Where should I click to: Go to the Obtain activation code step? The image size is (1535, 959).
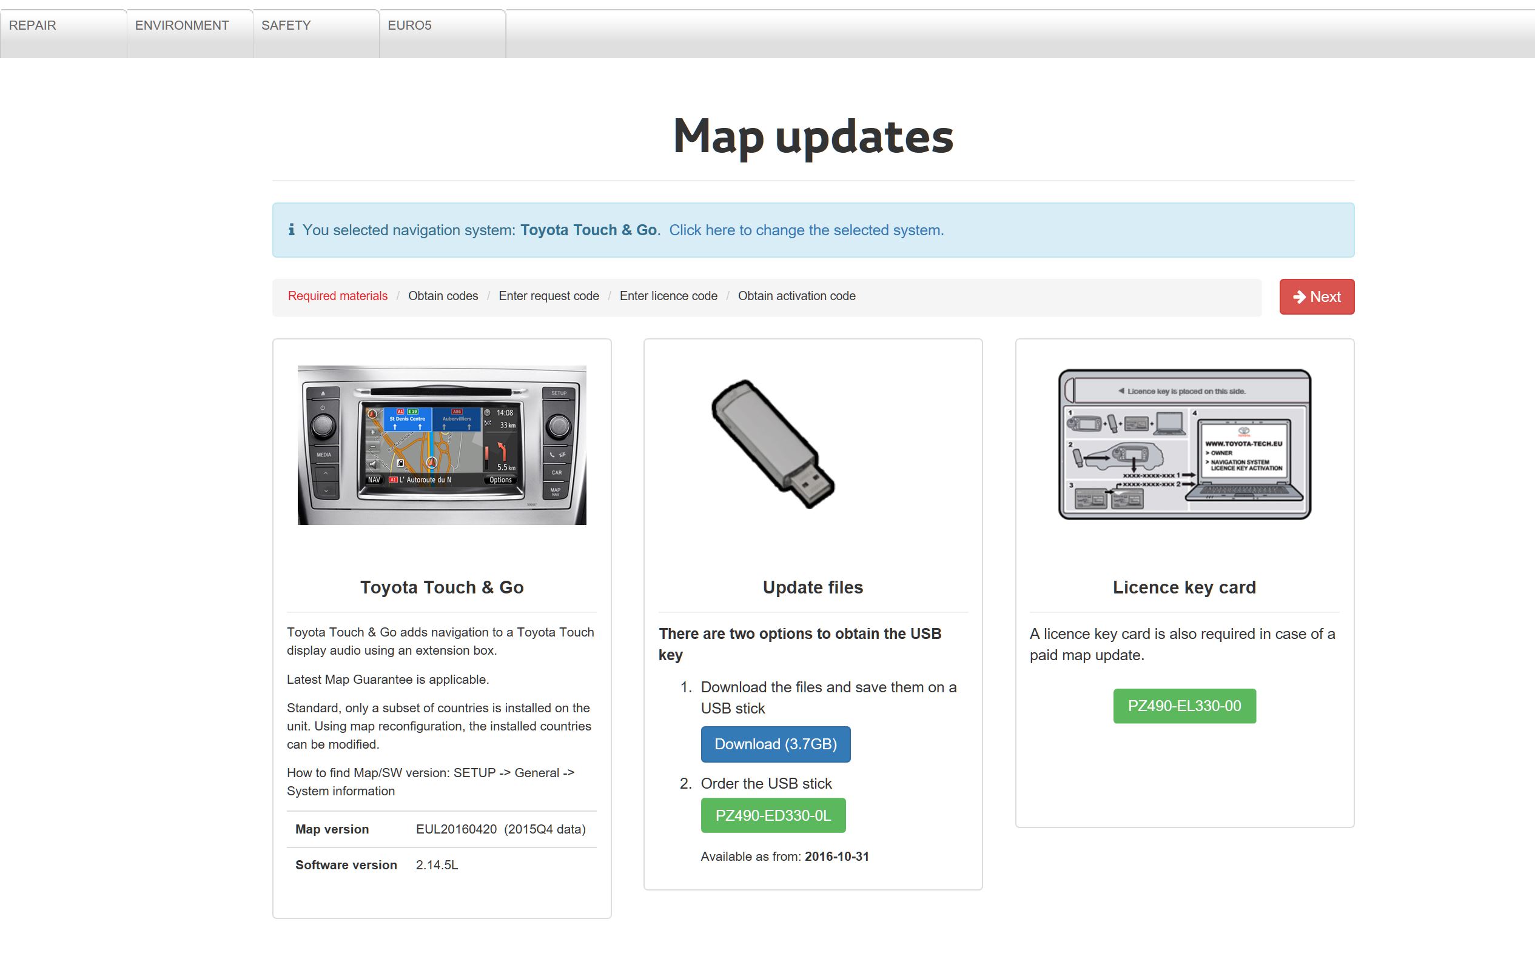(x=796, y=296)
